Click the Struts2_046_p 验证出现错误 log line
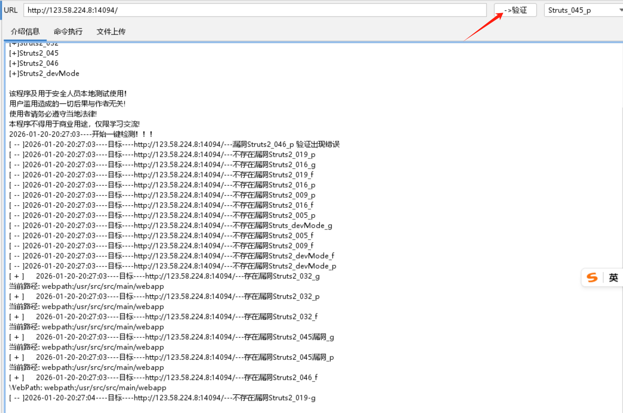This screenshot has width=623, height=413. pos(175,144)
